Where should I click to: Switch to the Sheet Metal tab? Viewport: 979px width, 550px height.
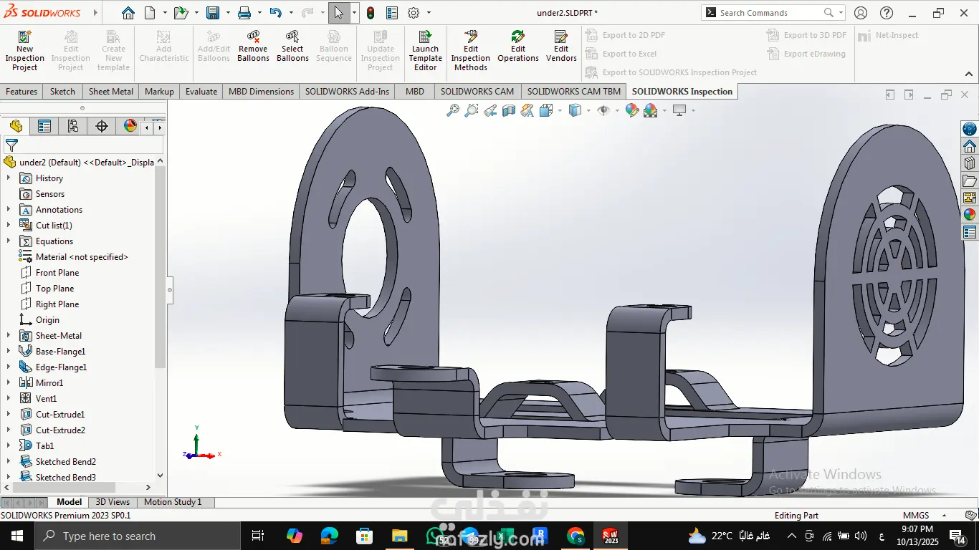tap(110, 92)
